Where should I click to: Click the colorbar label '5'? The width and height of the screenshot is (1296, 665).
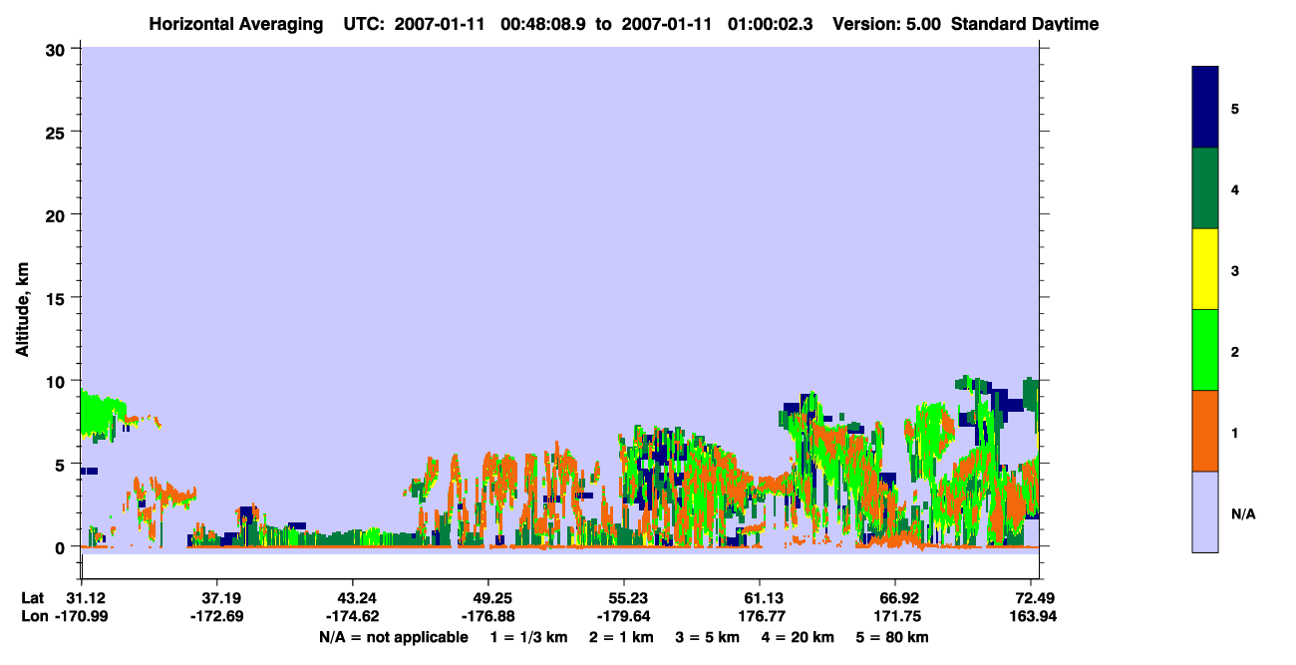coord(1235,109)
